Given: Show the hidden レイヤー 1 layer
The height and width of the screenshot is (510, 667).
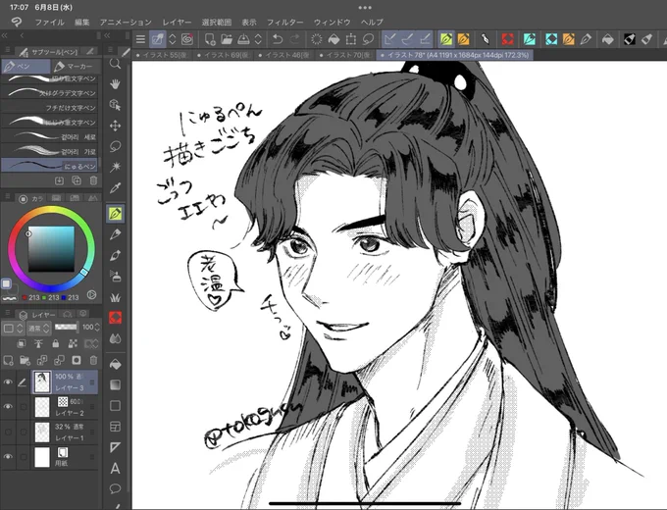Looking at the screenshot, I should (8, 432).
